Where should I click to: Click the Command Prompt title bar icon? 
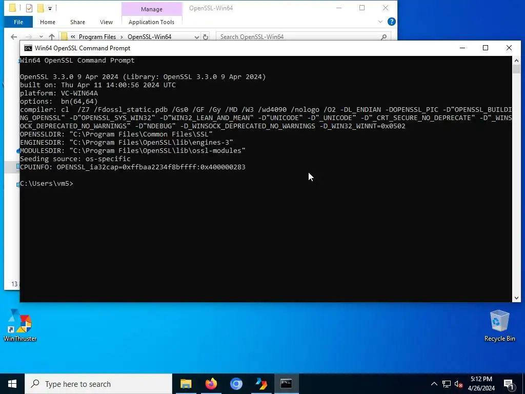tap(28, 48)
